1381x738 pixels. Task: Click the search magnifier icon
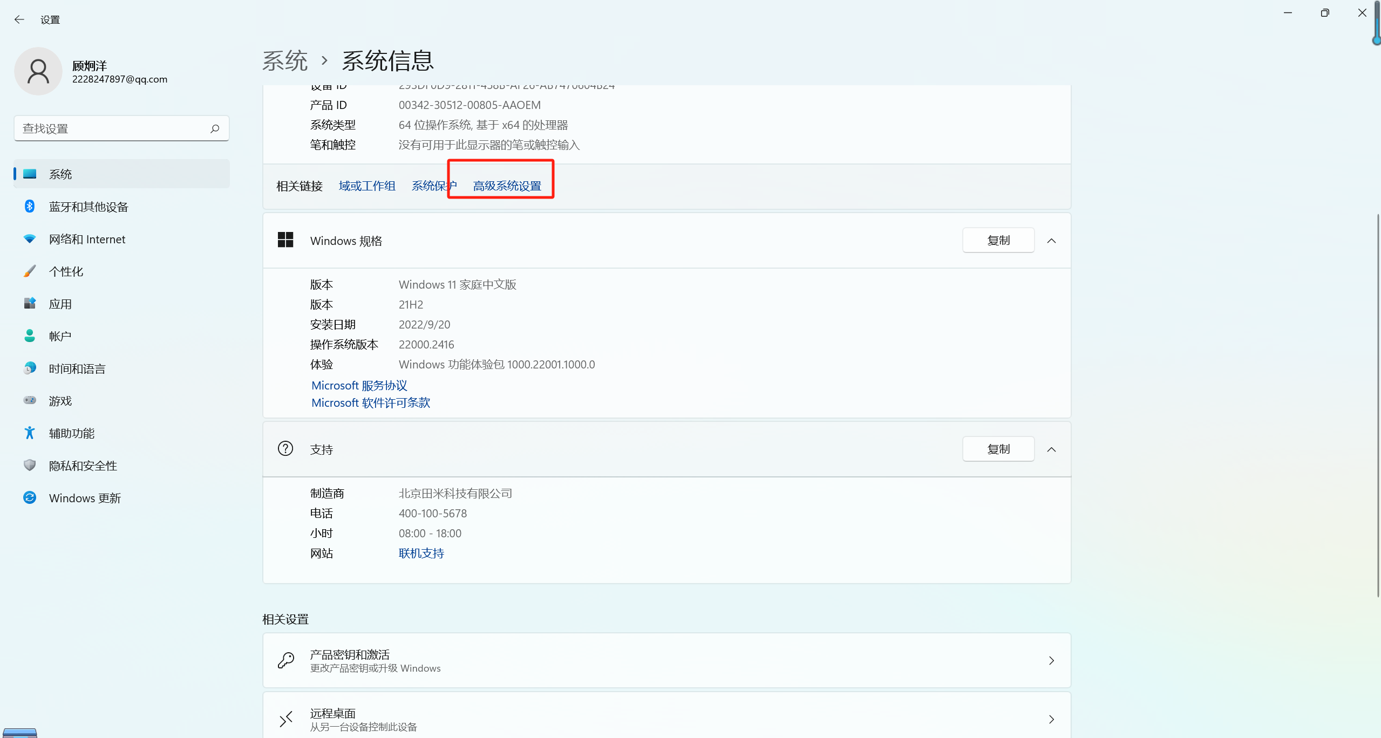(x=215, y=128)
